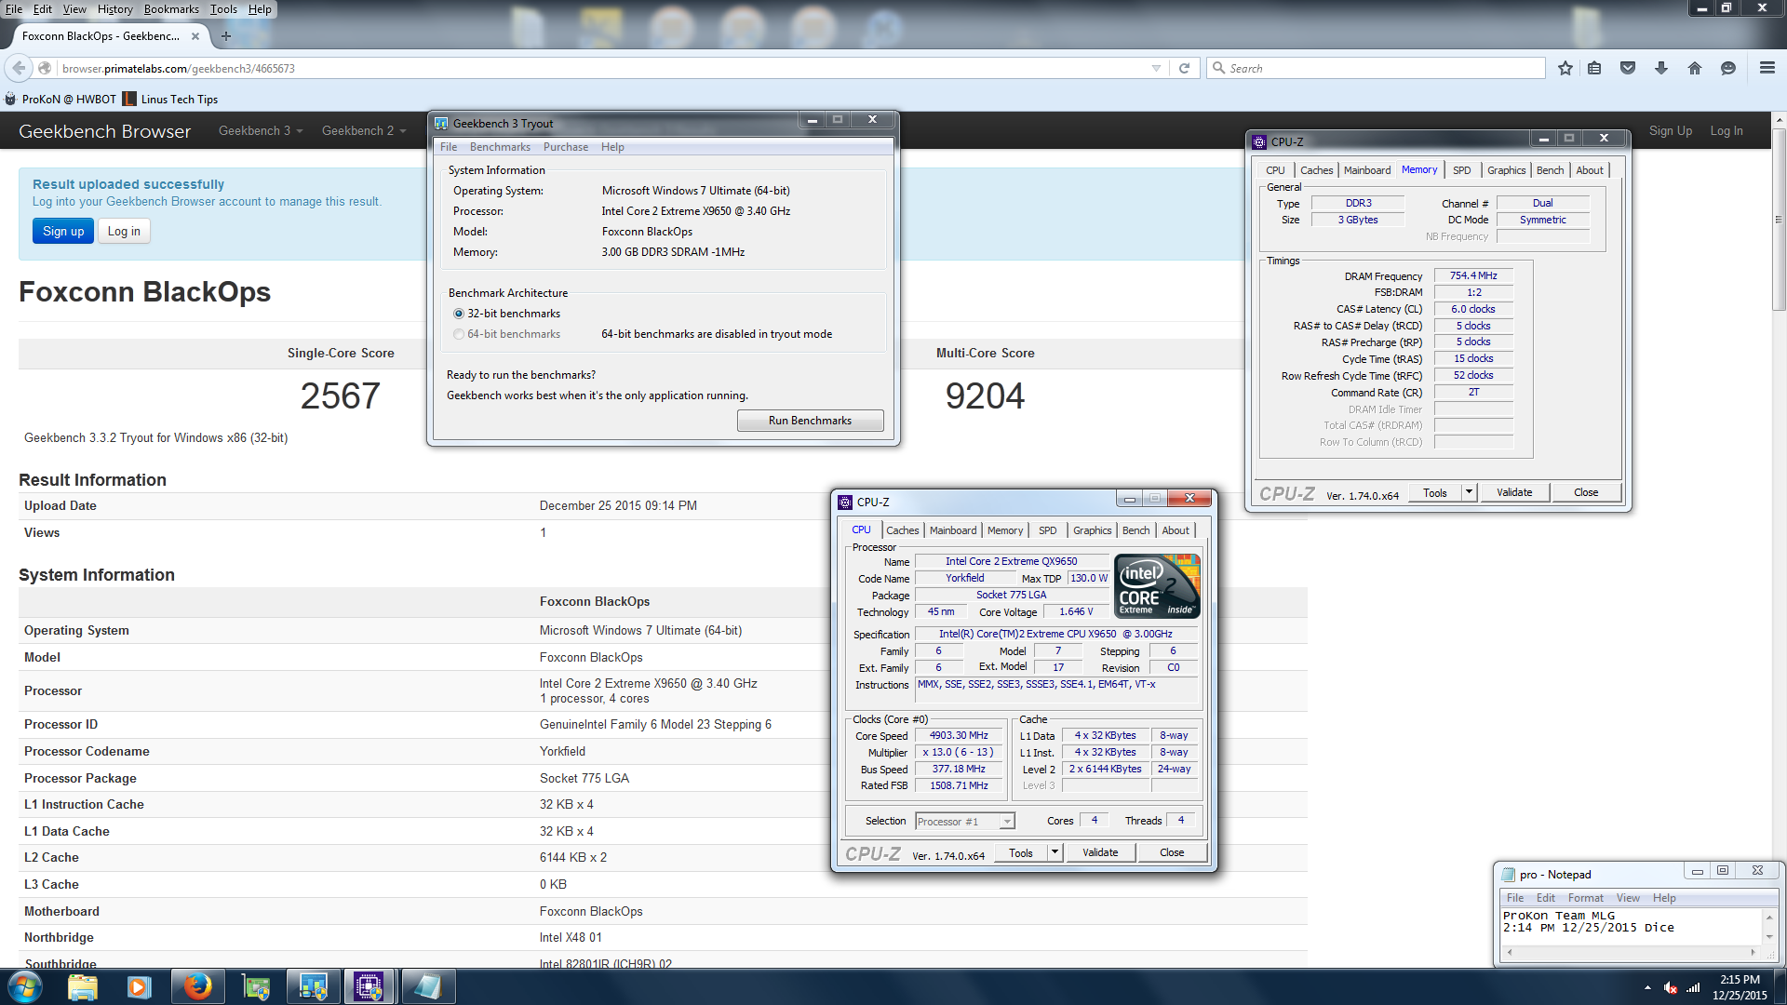The image size is (1787, 1005).
Task: Click Close in front CPU-Z window
Action: [1172, 852]
